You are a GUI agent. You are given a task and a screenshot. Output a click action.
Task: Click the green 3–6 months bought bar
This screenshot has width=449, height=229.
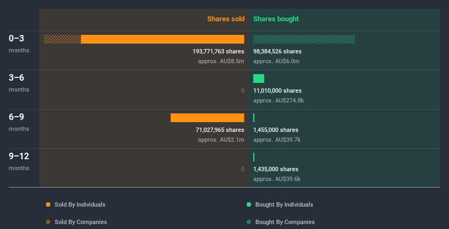pos(259,79)
